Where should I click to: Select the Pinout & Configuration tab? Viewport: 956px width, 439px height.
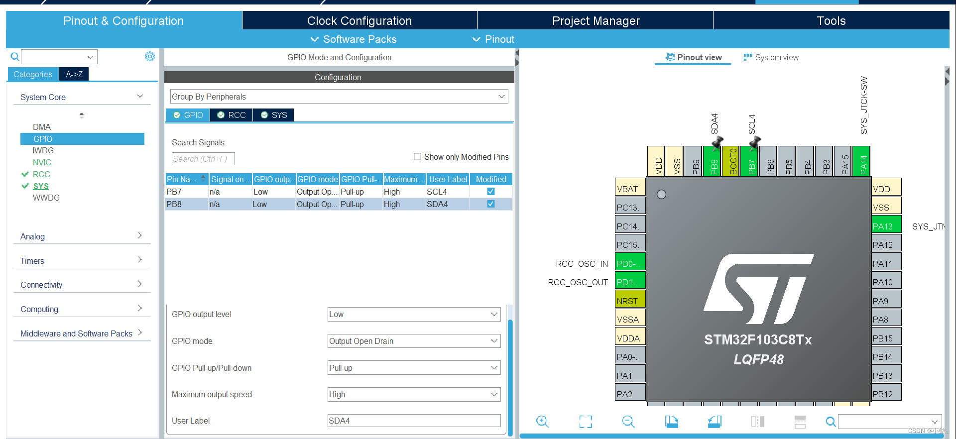pos(123,21)
